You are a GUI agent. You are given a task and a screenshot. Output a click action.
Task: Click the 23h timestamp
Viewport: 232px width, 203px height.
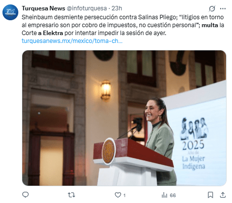[117, 8]
